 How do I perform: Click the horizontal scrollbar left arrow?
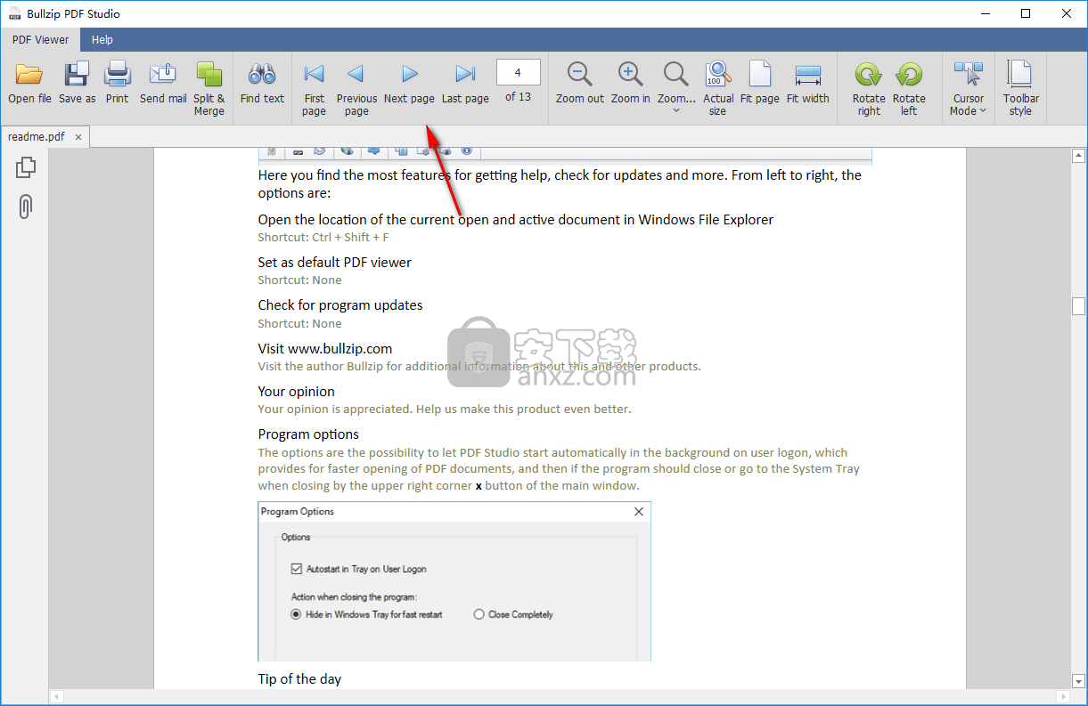[x=56, y=696]
